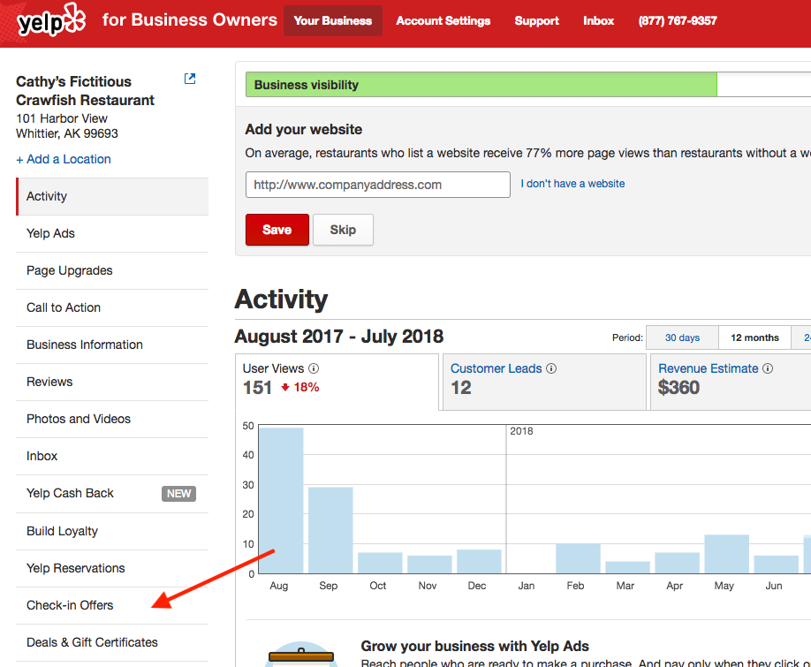Select the 12 months period
Image resolution: width=811 pixels, height=667 pixels.
pyautogui.click(x=754, y=337)
